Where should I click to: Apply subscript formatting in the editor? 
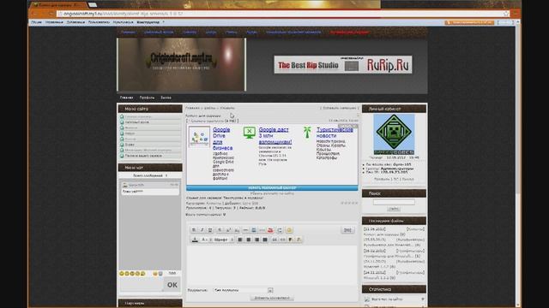click(x=237, y=230)
